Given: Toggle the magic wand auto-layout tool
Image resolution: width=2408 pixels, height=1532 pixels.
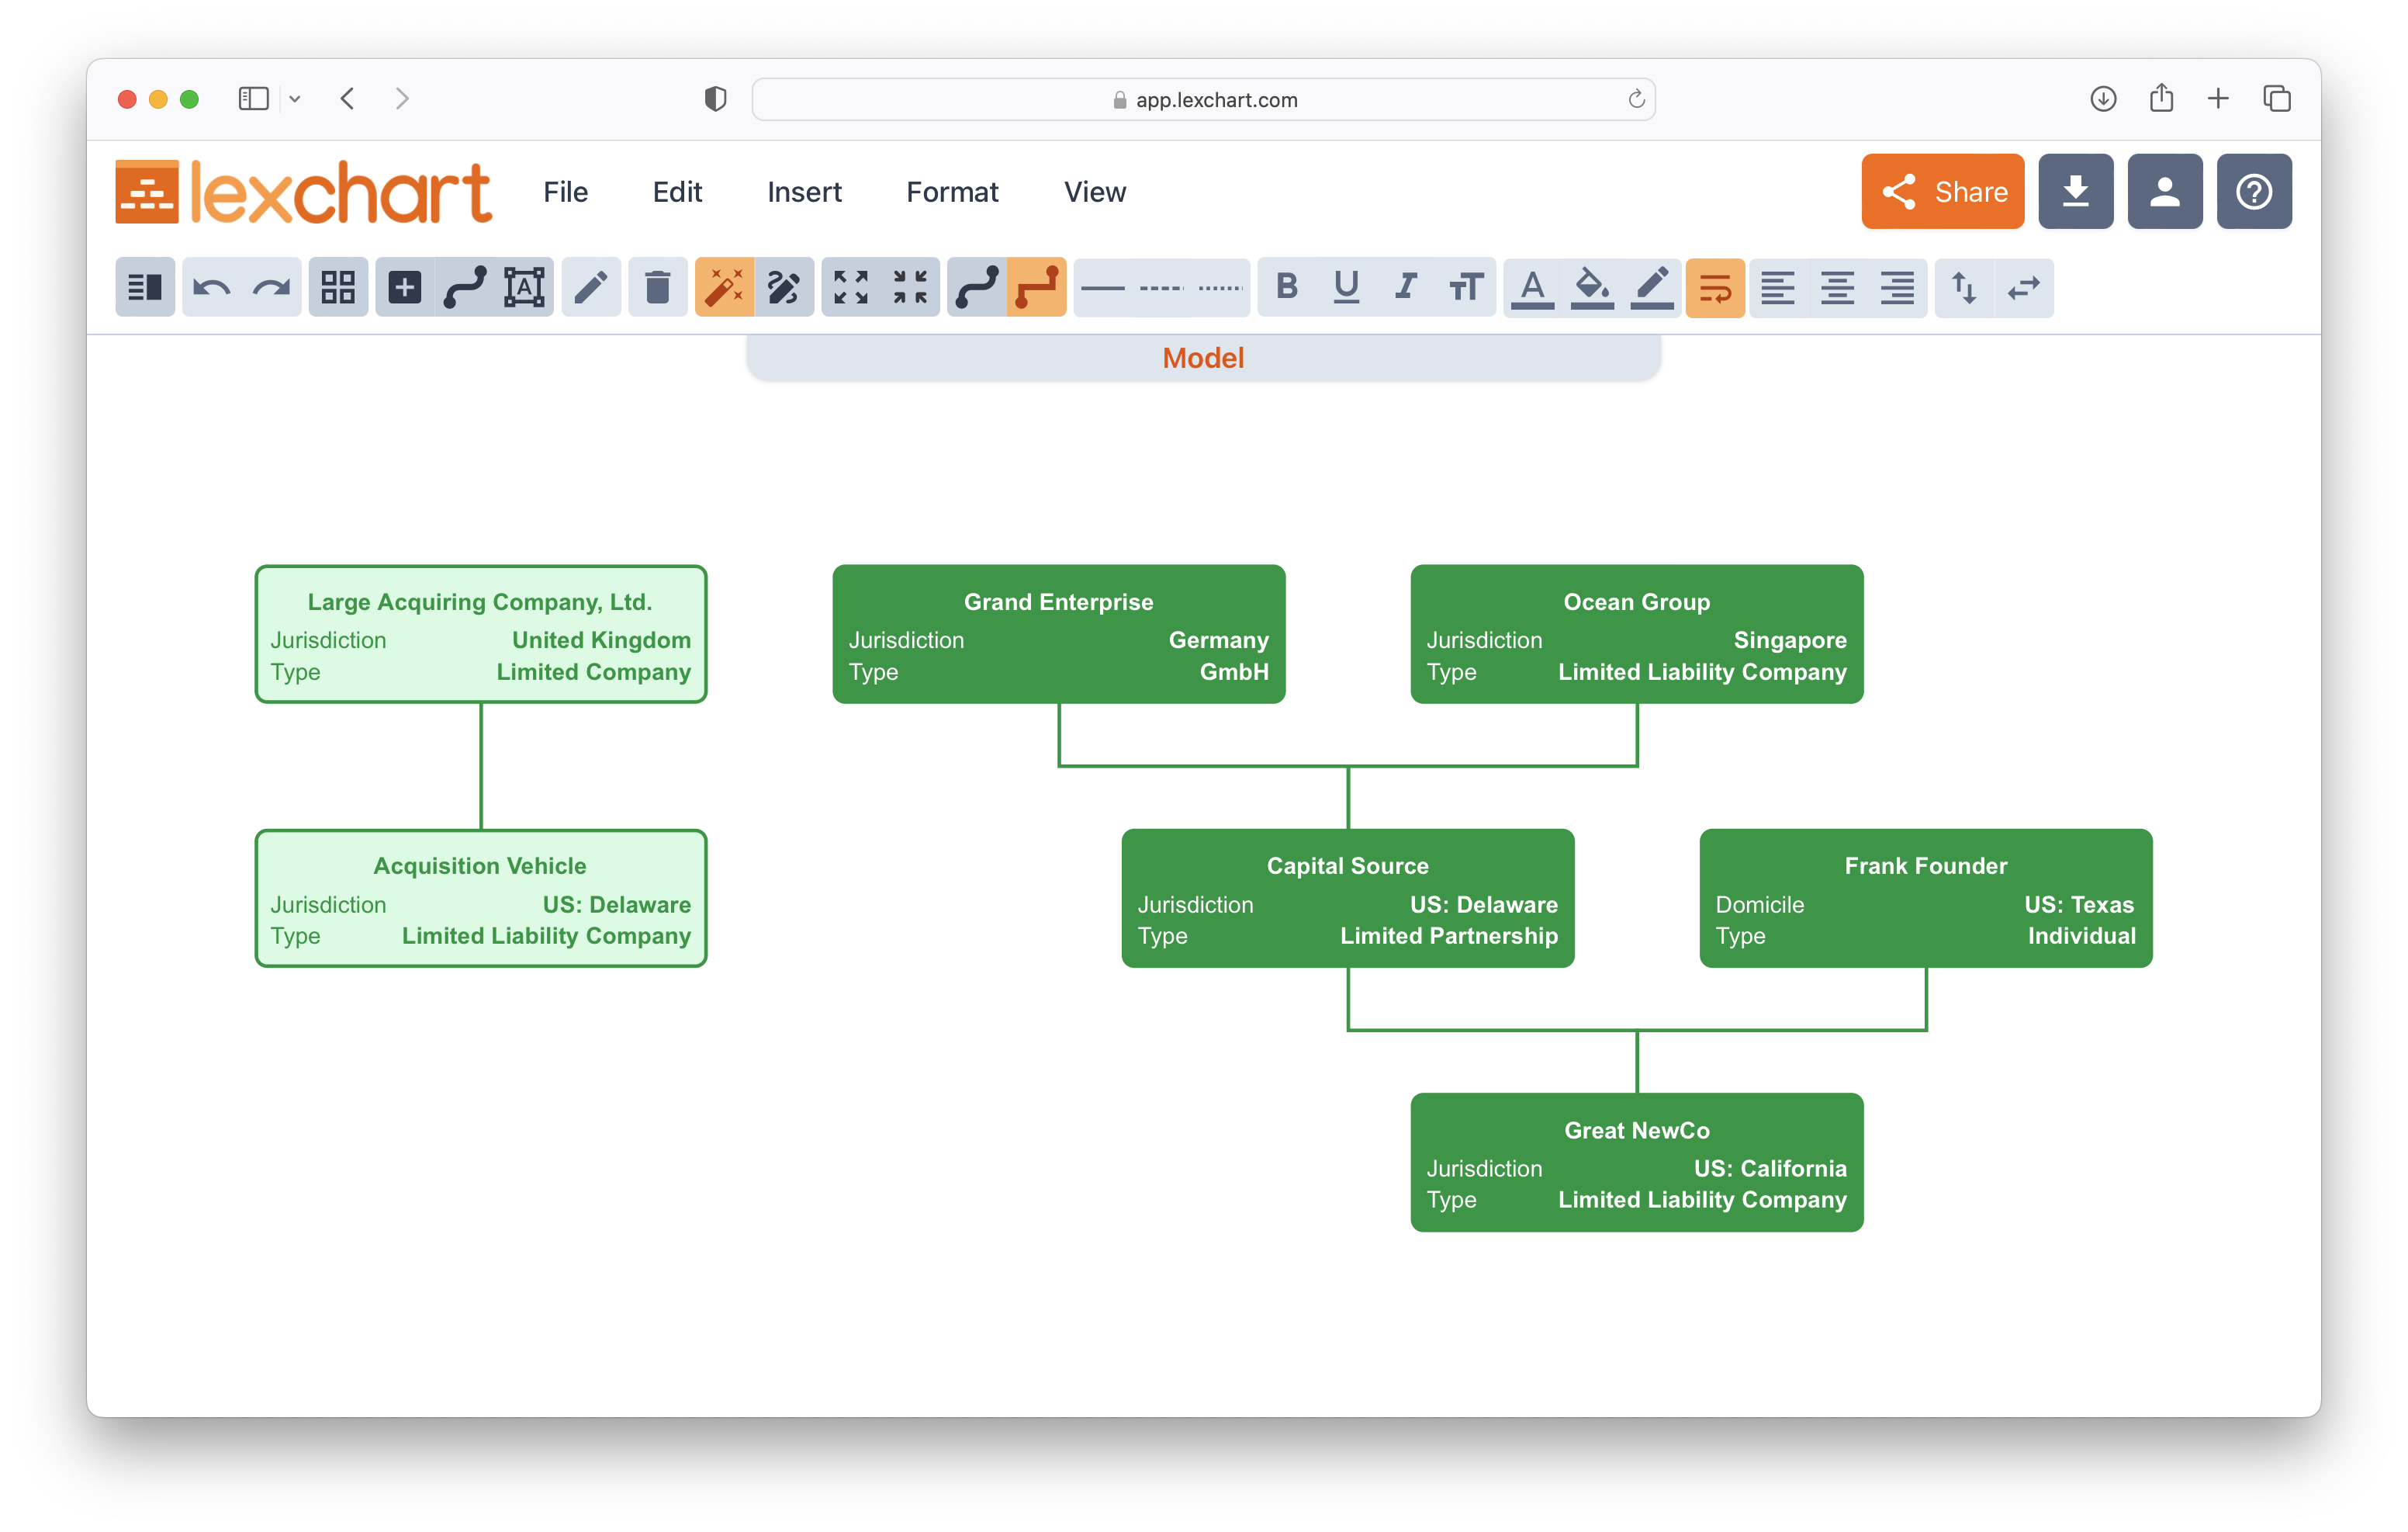Looking at the screenshot, I should tap(724, 288).
